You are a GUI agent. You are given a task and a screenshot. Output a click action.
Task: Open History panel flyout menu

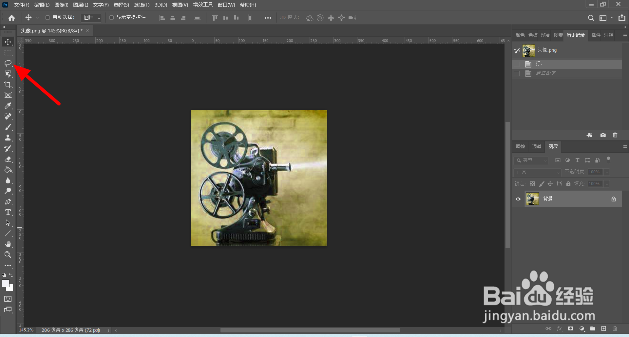[x=625, y=35]
